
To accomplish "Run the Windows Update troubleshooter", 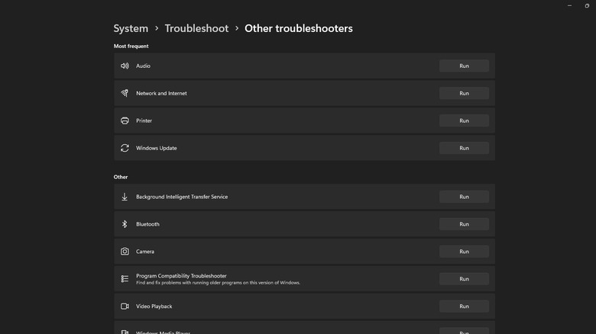I will [464, 148].
